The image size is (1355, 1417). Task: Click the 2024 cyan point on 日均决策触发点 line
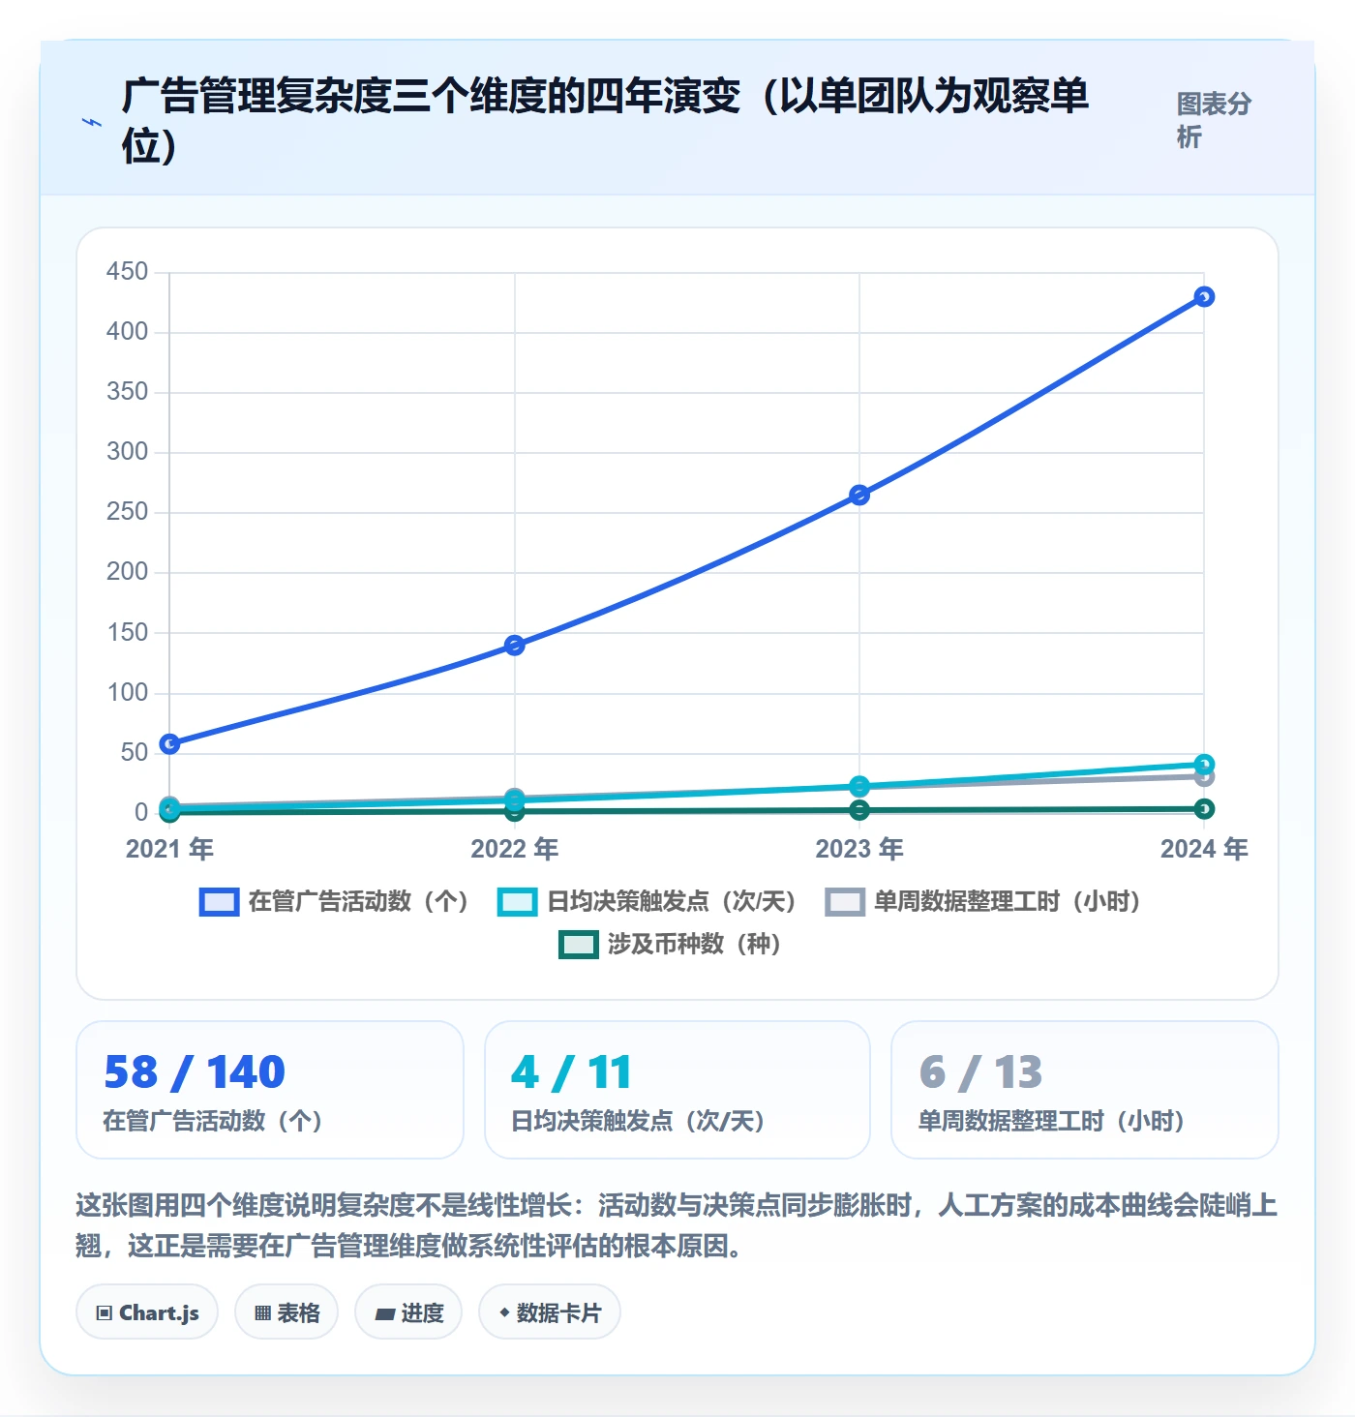click(1204, 765)
